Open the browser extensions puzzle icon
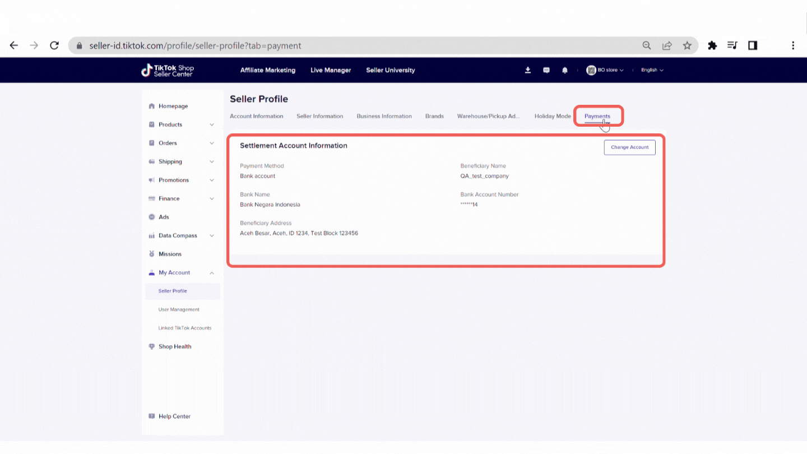The width and height of the screenshot is (807, 454). pyautogui.click(x=712, y=45)
